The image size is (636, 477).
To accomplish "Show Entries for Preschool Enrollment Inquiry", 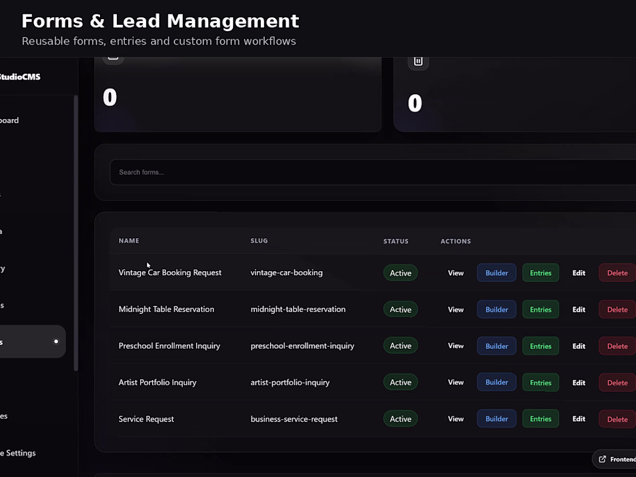I will (540, 346).
